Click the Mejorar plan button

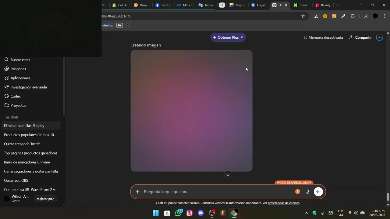point(45,199)
